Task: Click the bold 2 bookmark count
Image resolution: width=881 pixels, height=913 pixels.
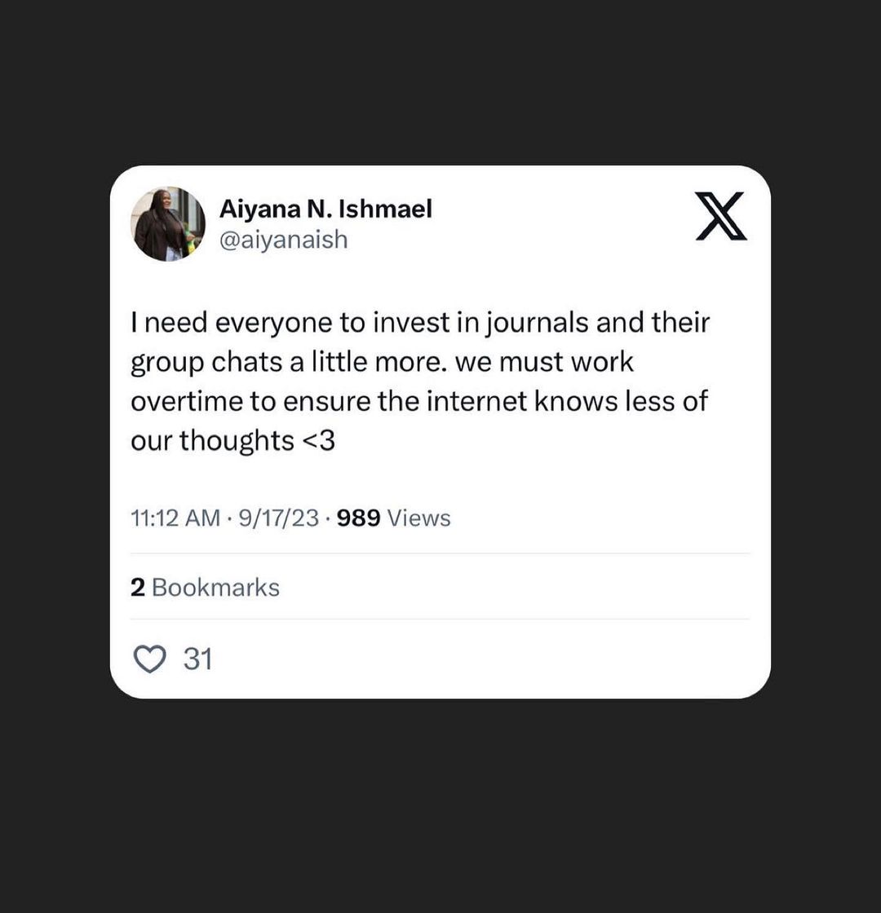Action: 137,588
